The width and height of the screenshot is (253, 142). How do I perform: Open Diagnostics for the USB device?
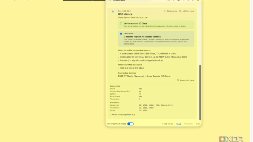click(x=170, y=11)
